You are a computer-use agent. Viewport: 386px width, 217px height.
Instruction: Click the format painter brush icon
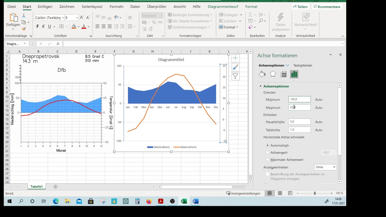click(24, 29)
